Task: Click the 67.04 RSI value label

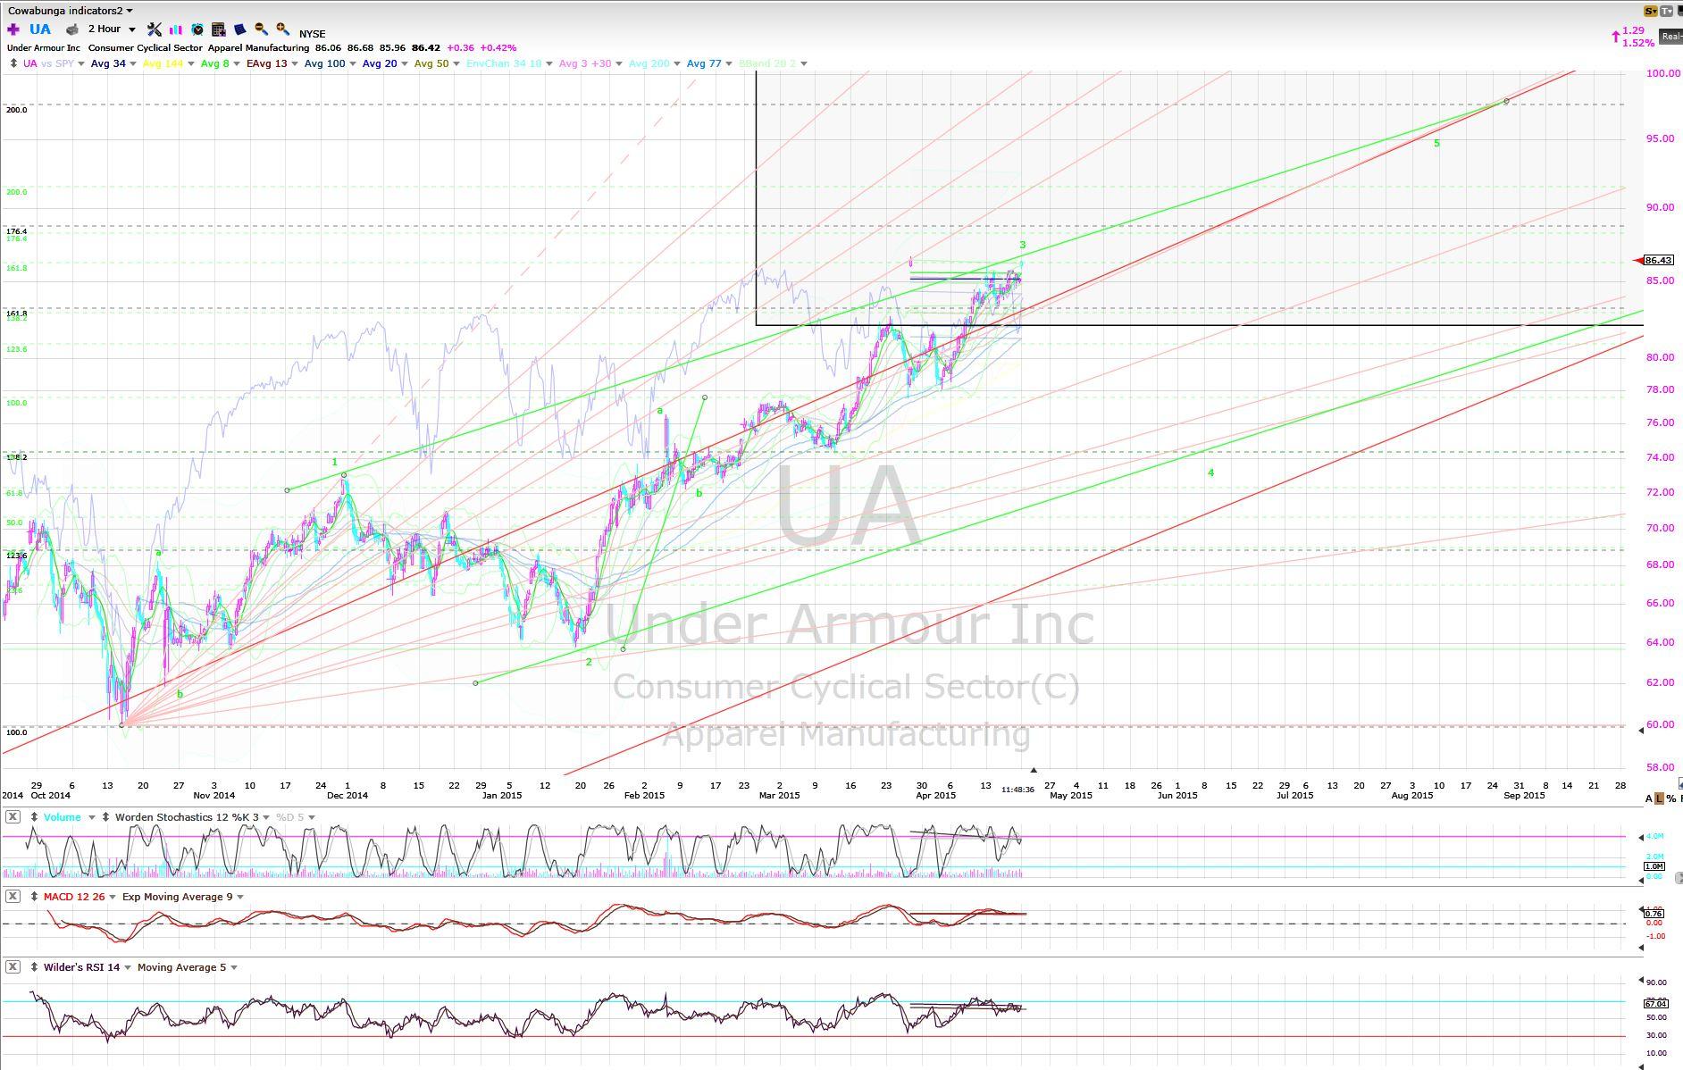Action: coord(1655,1004)
